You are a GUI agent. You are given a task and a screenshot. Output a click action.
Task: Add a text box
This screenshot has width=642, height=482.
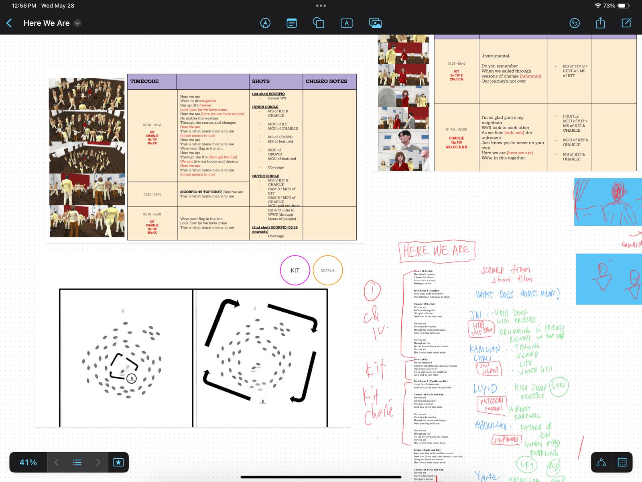[346, 23]
